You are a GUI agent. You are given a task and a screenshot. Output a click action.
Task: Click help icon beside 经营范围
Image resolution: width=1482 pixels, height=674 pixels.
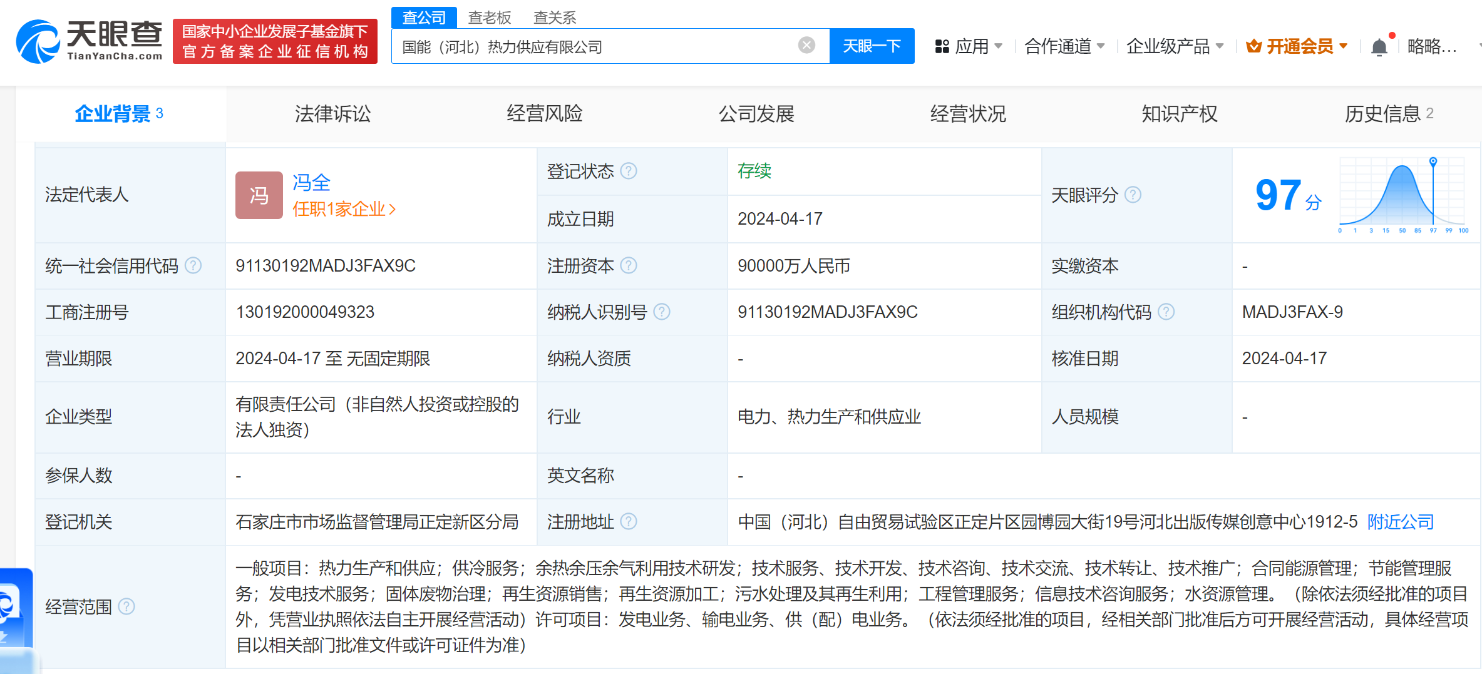(126, 606)
